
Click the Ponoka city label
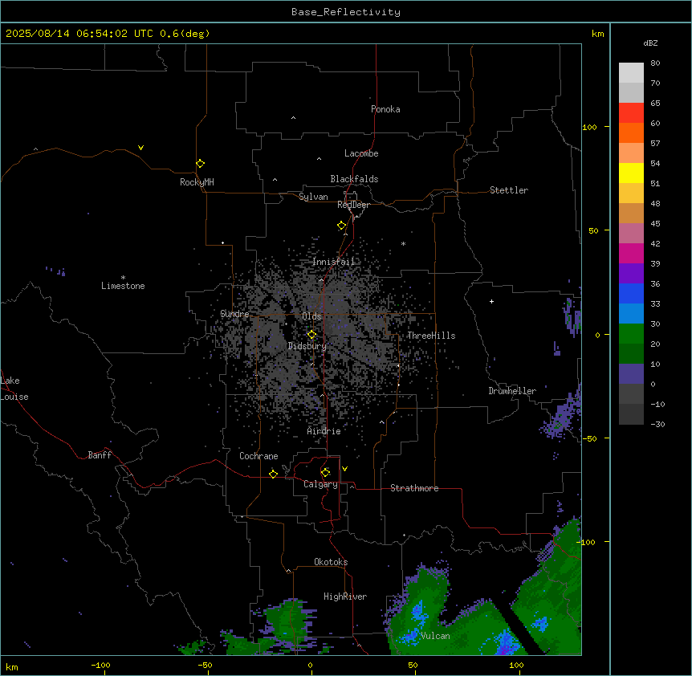pos(385,109)
